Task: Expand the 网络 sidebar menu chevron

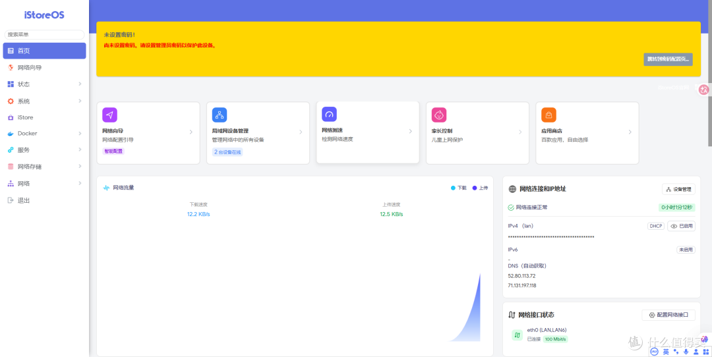Action: (x=80, y=183)
